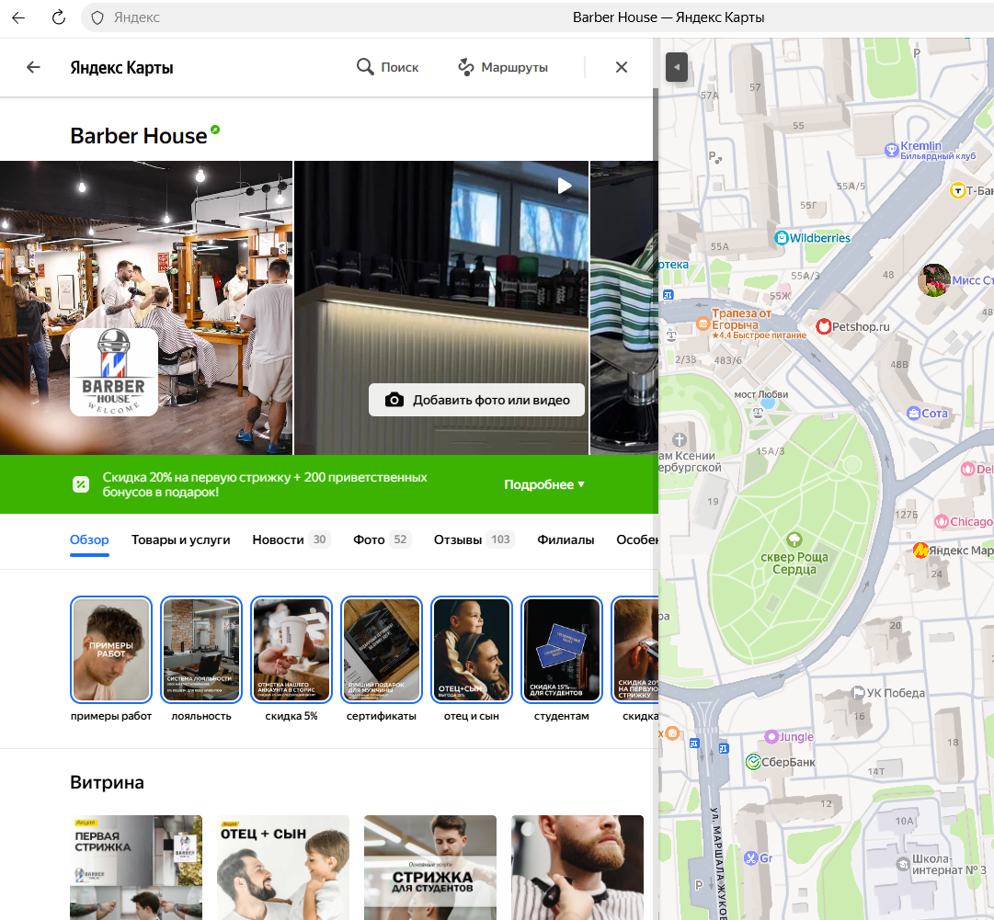The image size is (994, 920).
Task: Click the Яндекс address bar field
Action: click(x=322, y=17)
